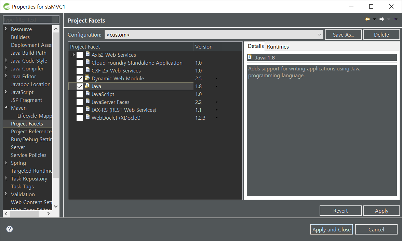This screenshot has width=402, height=241.
Task: Open the Configuration custom dropdown
Action: tap(214, 35)
